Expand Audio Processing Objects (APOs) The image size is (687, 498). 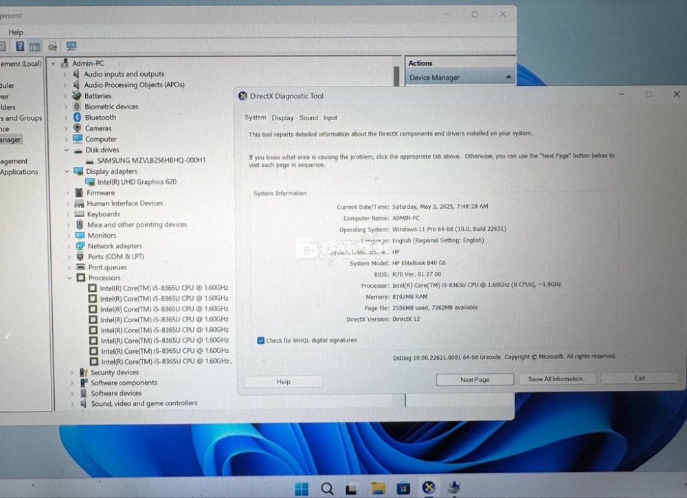(65, 85)
